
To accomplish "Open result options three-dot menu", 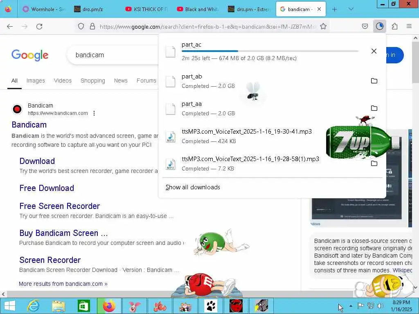I will [94, 113].
